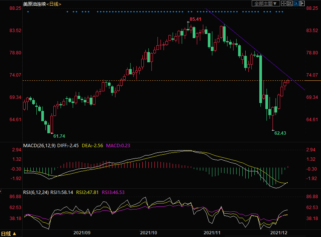Click the 美原油连续 chart title

(34, 4)
